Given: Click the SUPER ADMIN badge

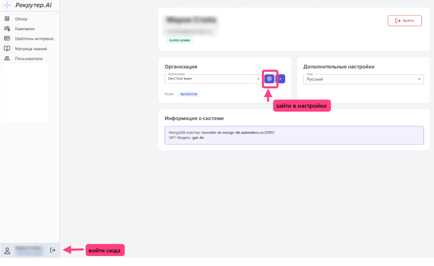Looking at the screenshot, I should [180, 40].
